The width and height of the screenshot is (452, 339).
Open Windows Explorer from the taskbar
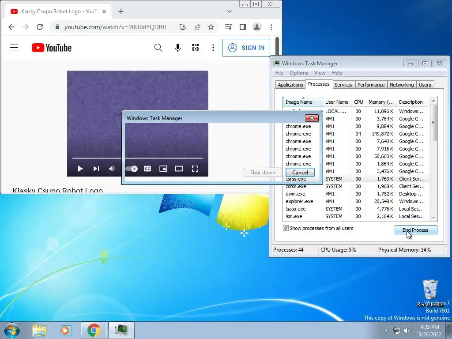[39, 330]
